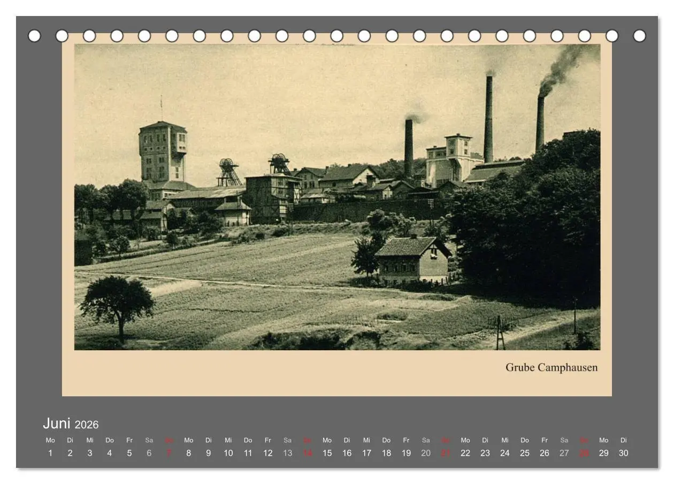Select day 25 in the calendar

click(525, 453)
